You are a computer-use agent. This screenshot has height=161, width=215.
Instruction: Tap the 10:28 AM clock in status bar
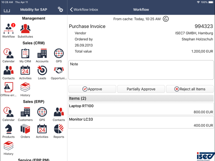[7, 2]
